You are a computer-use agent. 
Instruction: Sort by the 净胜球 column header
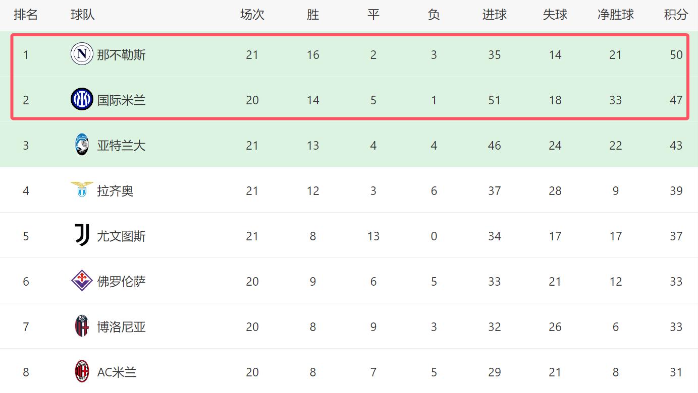[616, 15]
